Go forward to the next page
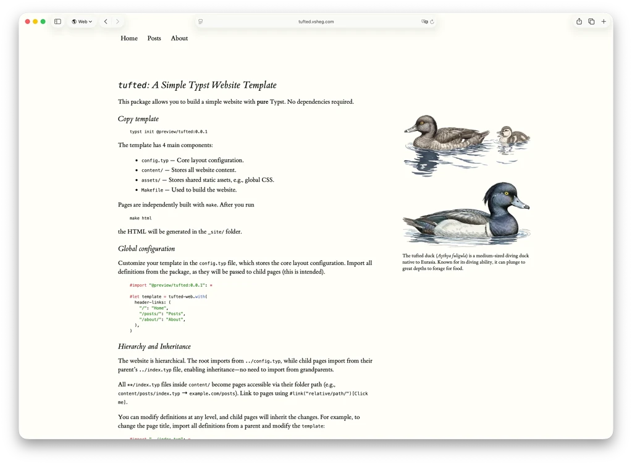The height and width of the screenshot is (464, 632). [x=117, y=22]
